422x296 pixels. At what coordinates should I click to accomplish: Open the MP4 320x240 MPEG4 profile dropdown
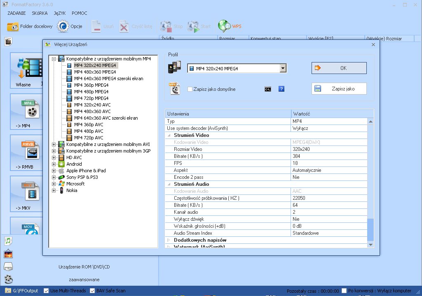click(283, 69)
